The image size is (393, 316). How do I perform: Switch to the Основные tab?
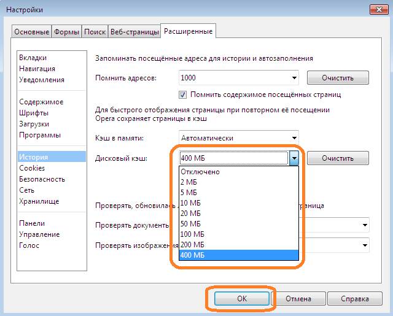pos(32,32)
